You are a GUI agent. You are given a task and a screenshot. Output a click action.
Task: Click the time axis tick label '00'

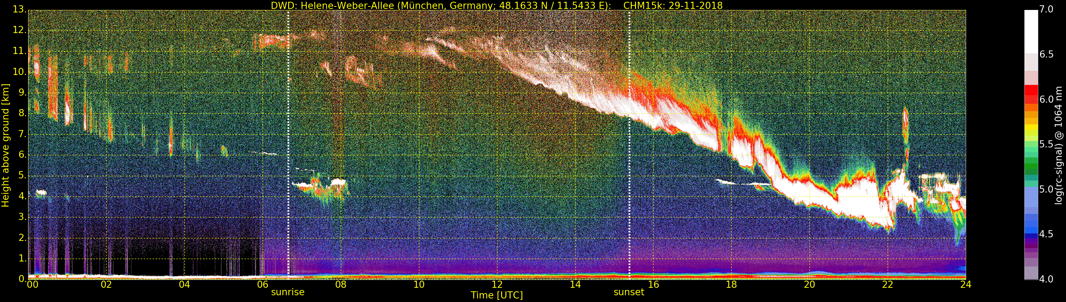point(32,284)
